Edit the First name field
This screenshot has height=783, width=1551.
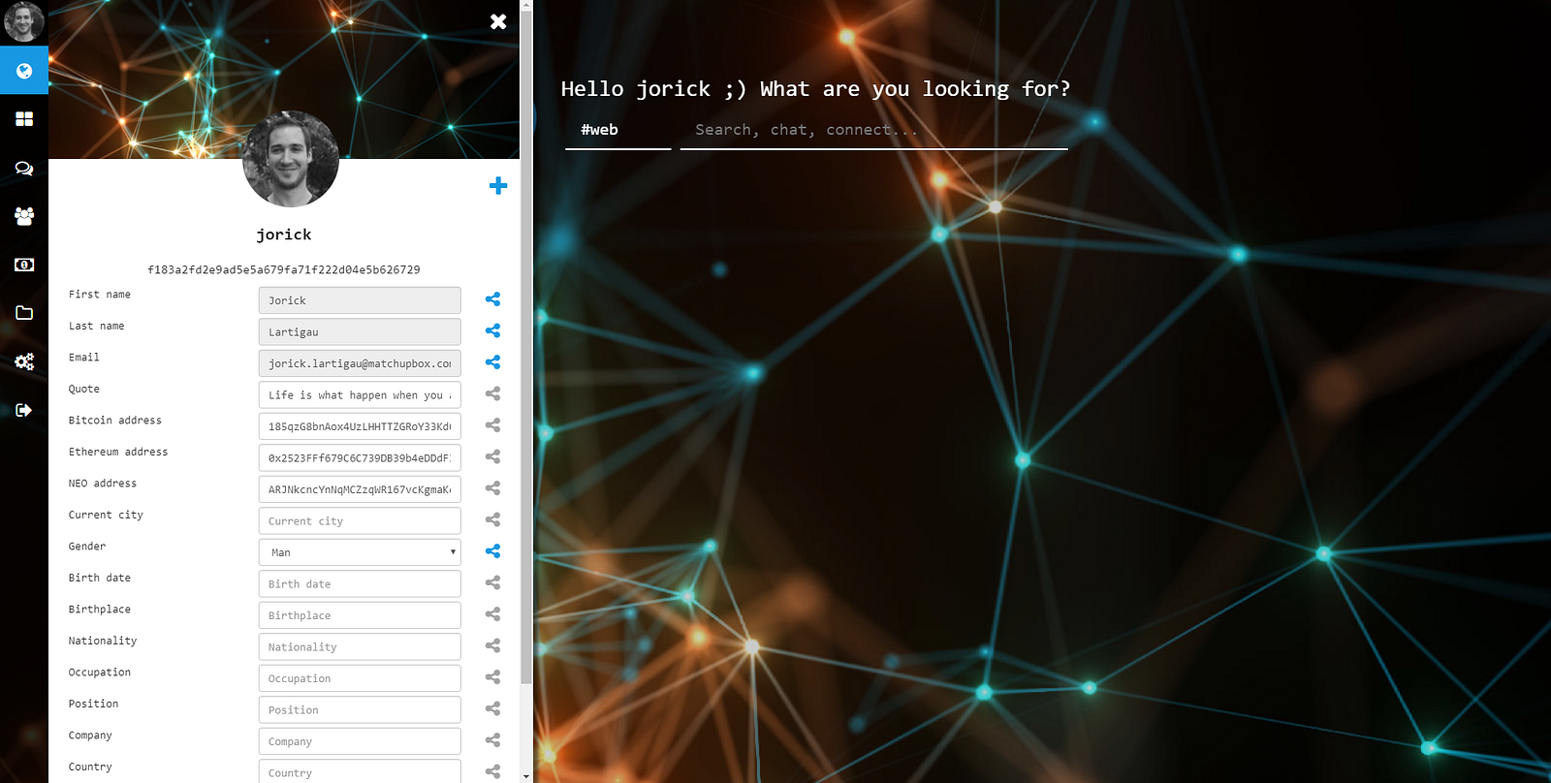pyautogui.click(x=360, y=300)
